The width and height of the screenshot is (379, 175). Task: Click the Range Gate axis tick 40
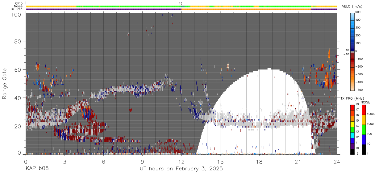pos(18,98)
